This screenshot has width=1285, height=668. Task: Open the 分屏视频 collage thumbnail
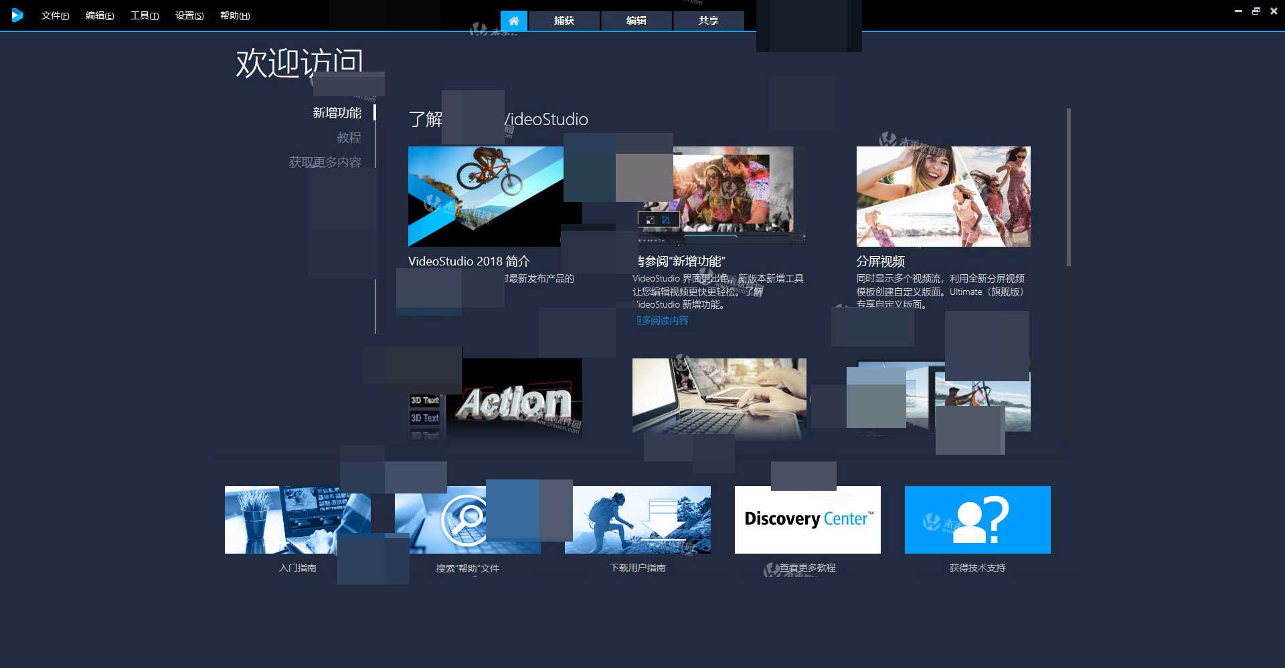(x=944, y=196)
